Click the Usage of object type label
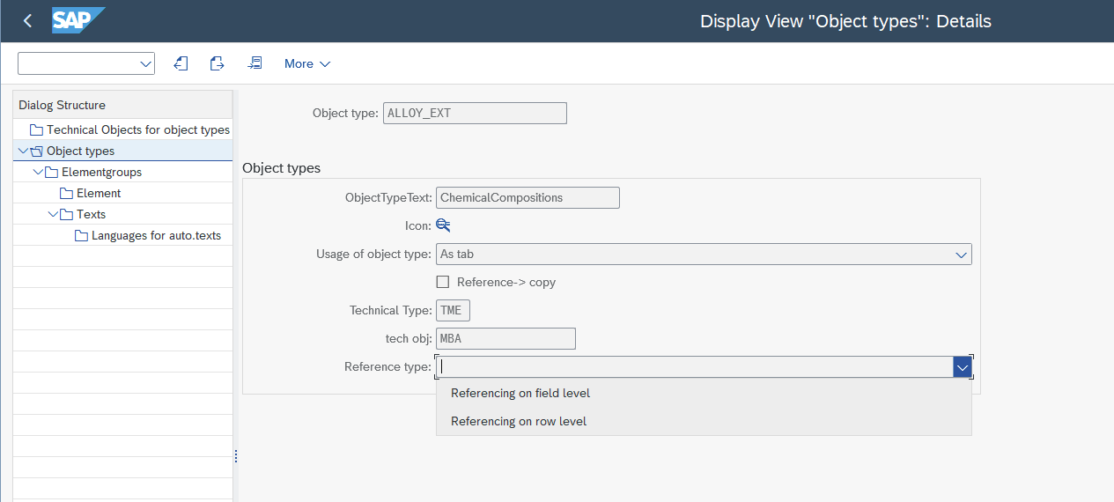 pyautogui.click(x=373, y=254)
